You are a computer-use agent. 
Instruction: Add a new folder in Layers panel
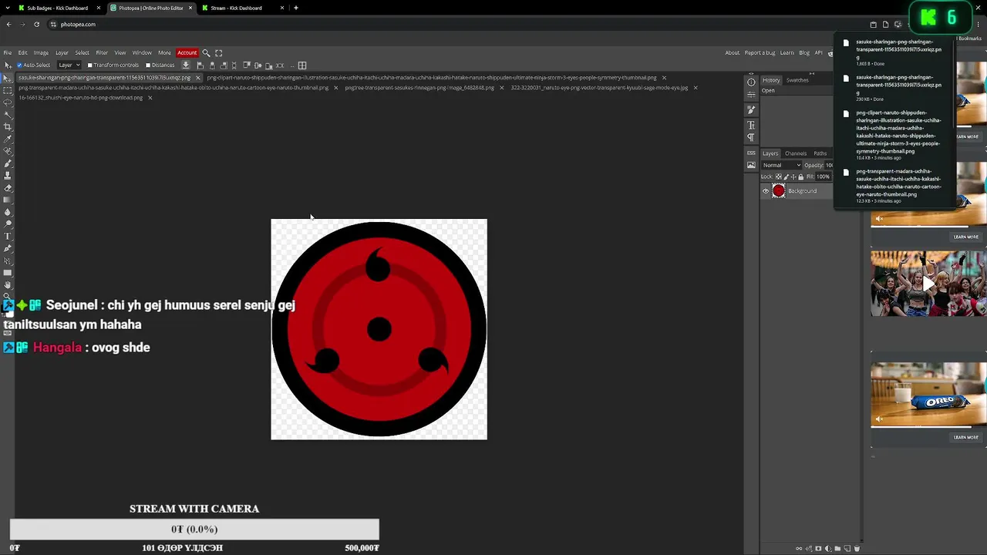pyautogui.click(x=837, y=549)
